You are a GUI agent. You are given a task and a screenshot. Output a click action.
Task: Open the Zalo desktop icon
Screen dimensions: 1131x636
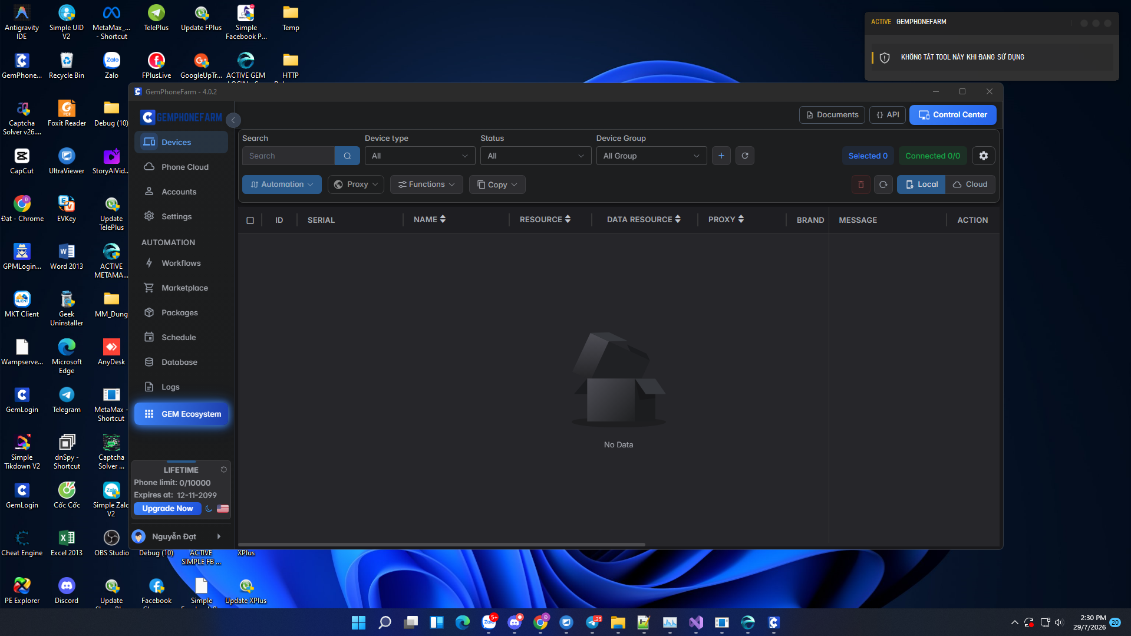111,65
